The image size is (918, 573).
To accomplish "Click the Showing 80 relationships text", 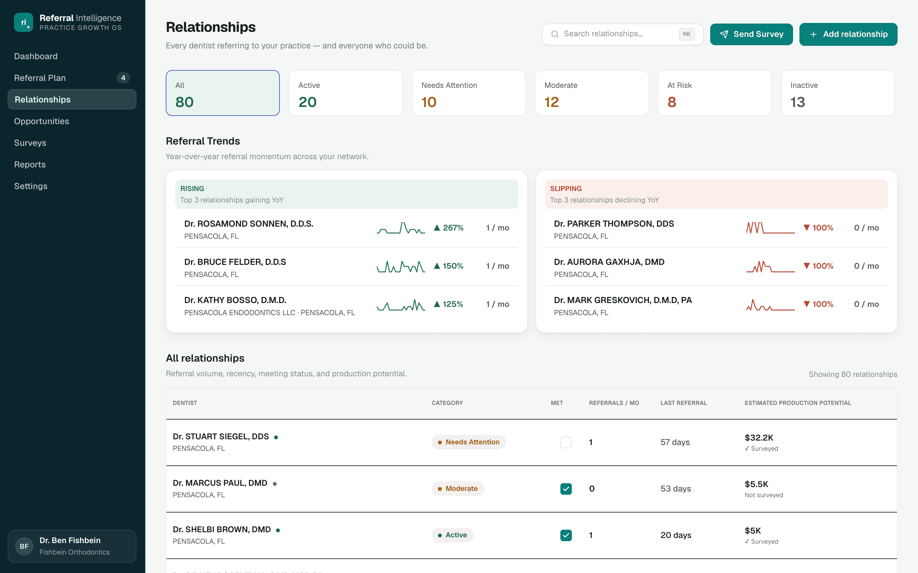I will [x=853, y=374].
